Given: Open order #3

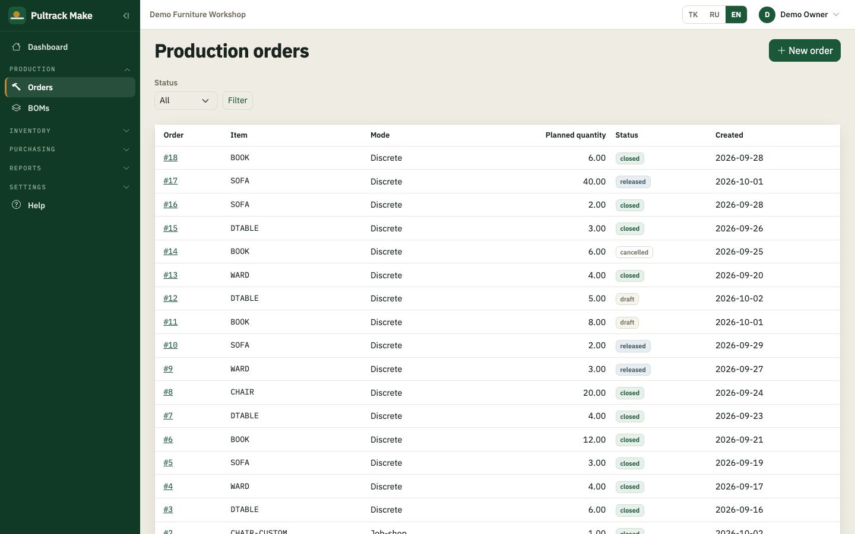Looking at the screenshot, I should pyautogui.click(x=168, y=510).
